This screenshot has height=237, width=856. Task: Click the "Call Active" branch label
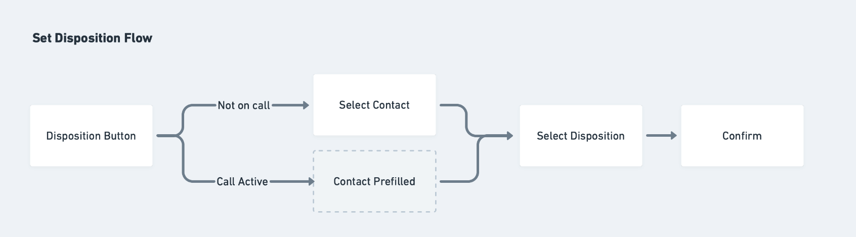pos(242,181)
